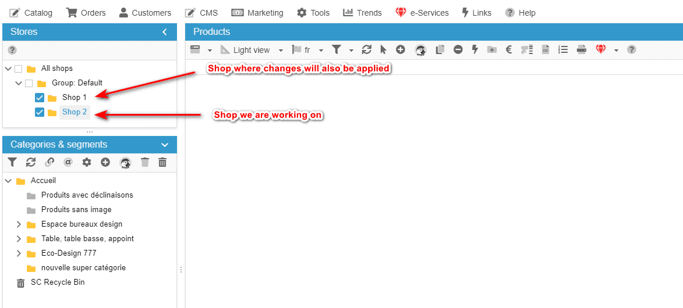Screen dimensions: 683x308
Task: Click the @ icon in Categories toolbar
Action: coord(68,162)
